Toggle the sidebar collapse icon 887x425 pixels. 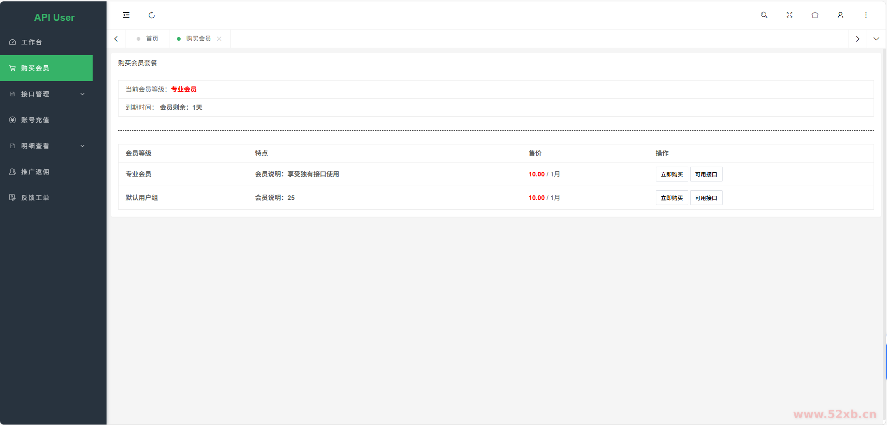126,15
